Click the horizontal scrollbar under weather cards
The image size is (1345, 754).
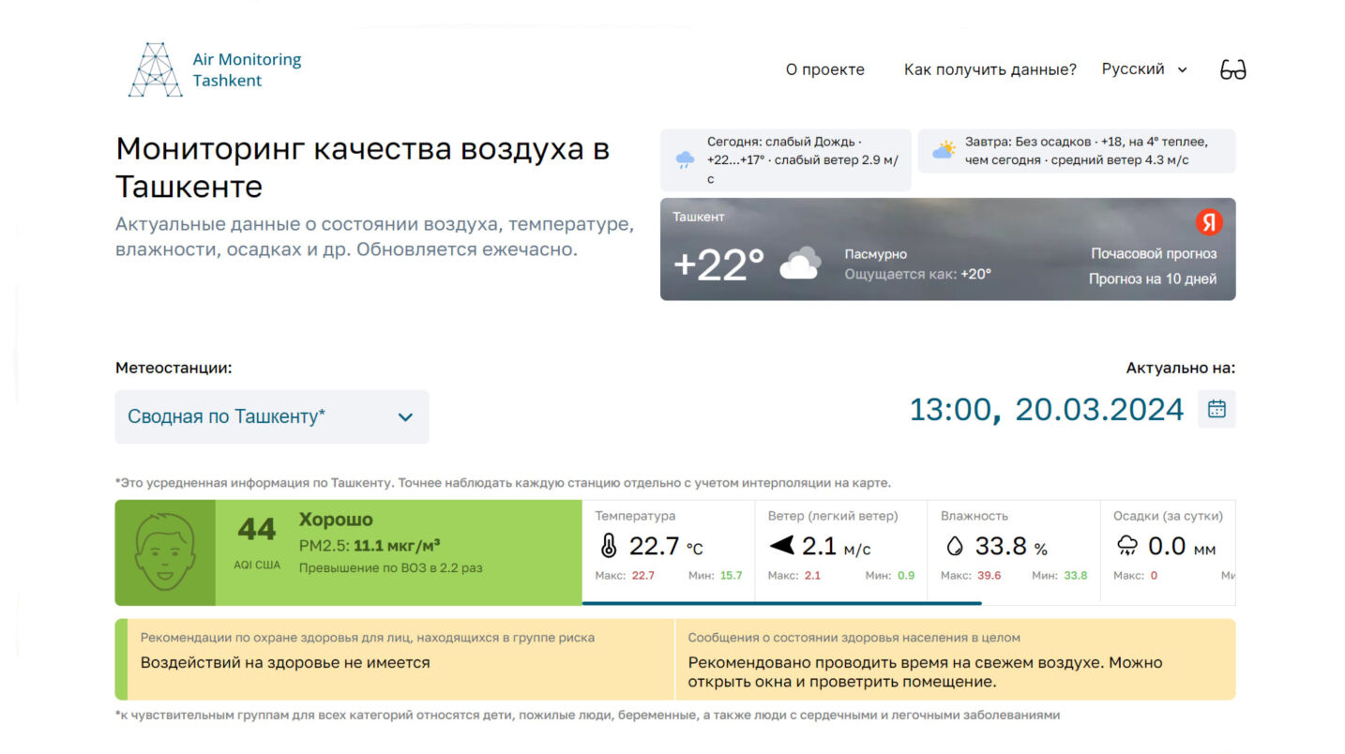(781, 603)
